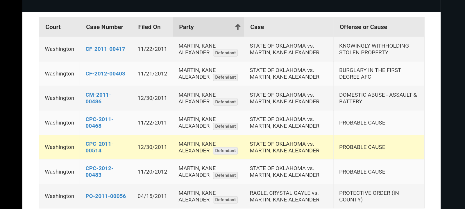Viewport: 465px width, 209px height.
Task: Open case CPC-2012-00483
Action: [x=99, y=172]
